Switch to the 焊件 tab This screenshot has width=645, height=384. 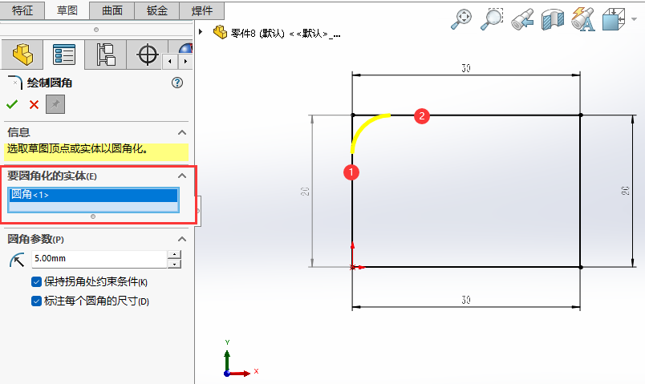(x=202, y=10)
